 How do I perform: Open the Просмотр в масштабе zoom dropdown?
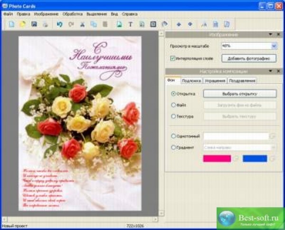tap(274, 46)
